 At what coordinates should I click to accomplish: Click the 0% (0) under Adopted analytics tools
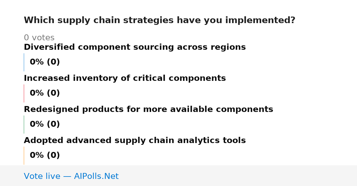pyautogui.click(x=45, y=155)
